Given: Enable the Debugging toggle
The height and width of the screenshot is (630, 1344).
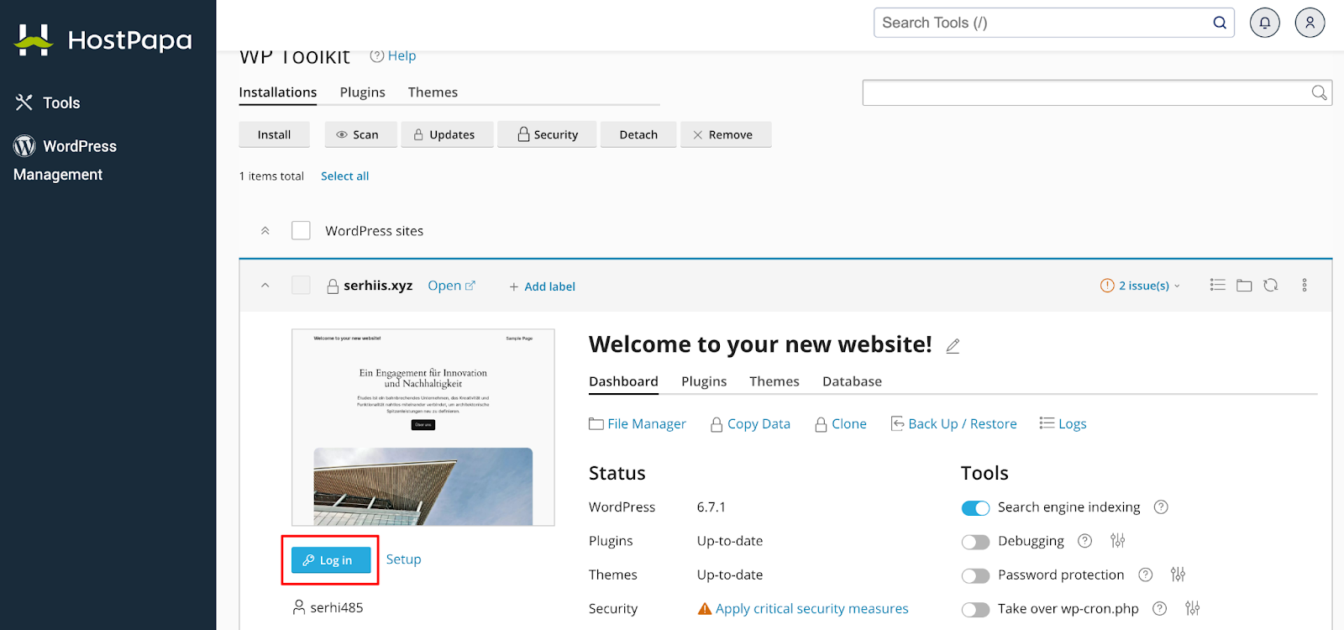Looking at the screenshot, I should (975, 542).
